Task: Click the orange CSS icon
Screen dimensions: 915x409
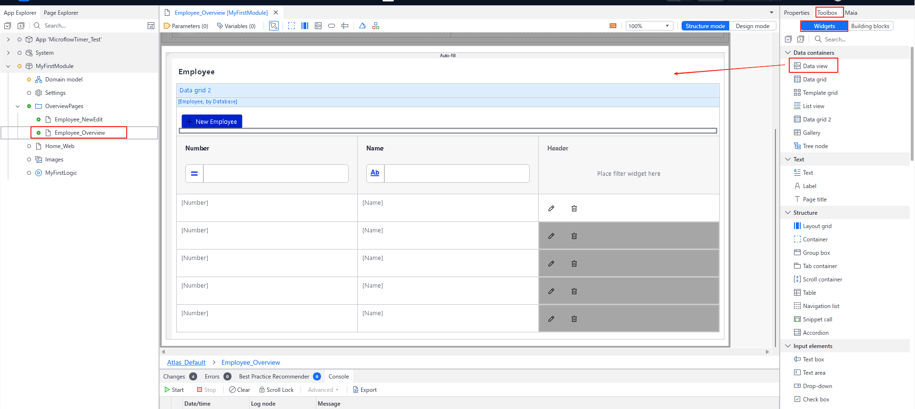Action: pyautogui.click(x=613, y=26)
